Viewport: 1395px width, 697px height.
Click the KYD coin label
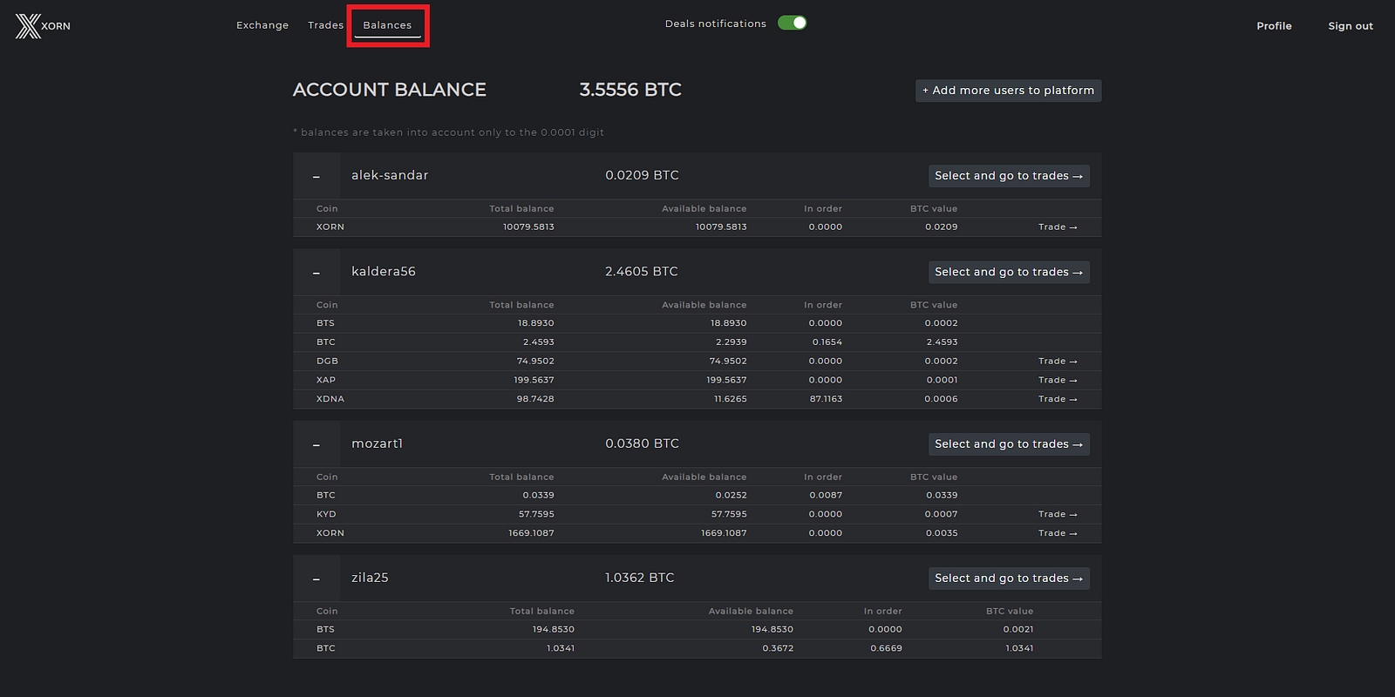326,515
